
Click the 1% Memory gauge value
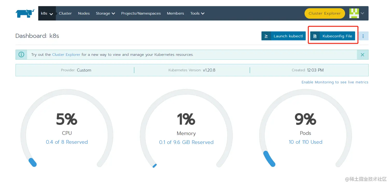click(186, 119)
